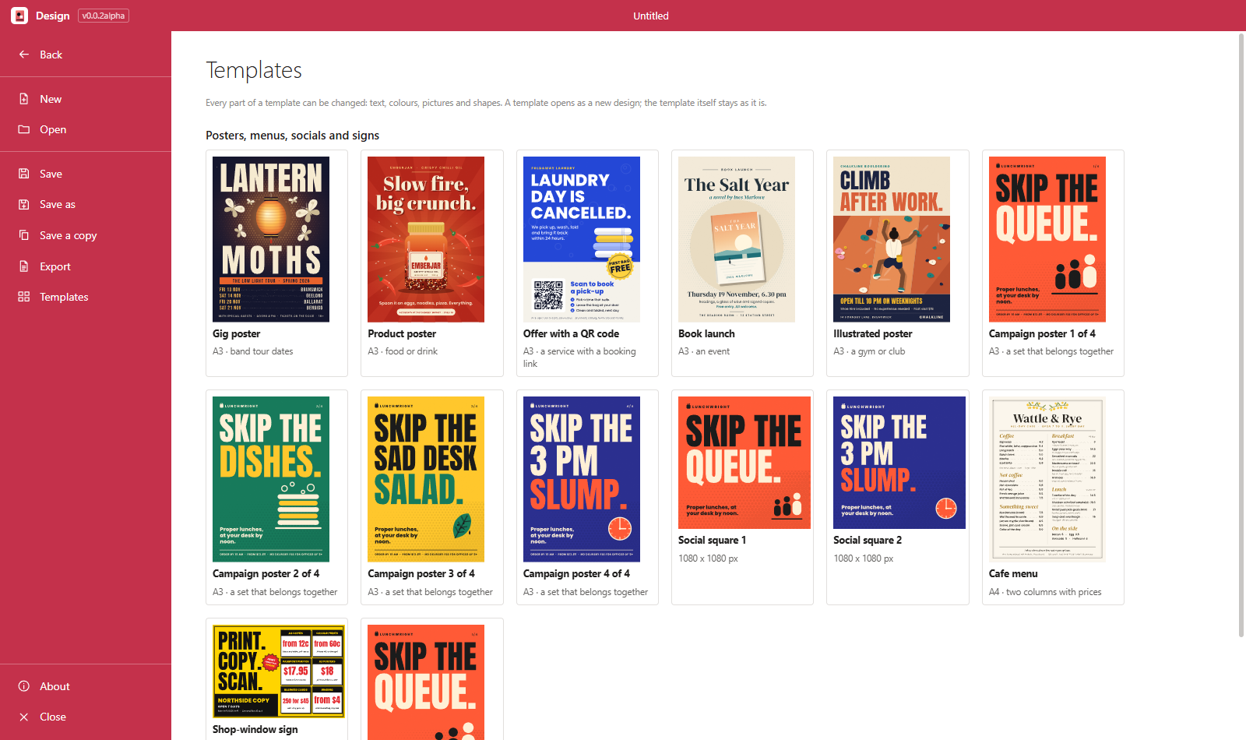Choose the Social square 1 template
The image size is (1246, 740).
tap(744, 463)
